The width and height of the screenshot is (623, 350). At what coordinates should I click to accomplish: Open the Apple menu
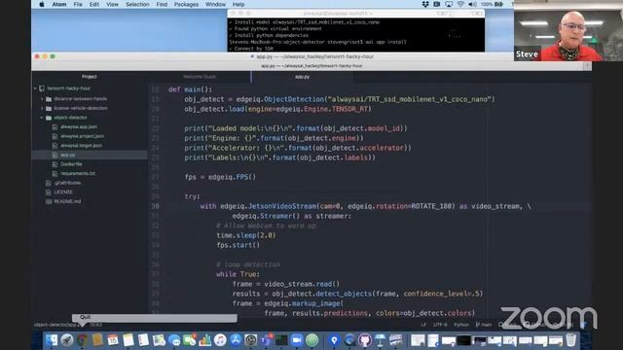click(42, 4)
